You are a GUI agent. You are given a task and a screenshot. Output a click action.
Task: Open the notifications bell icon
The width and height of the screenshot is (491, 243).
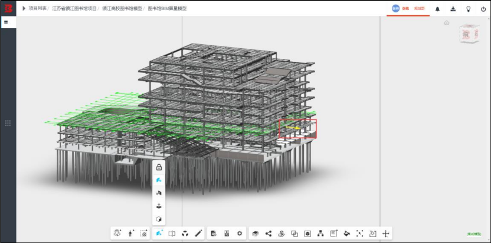point(437,9)
